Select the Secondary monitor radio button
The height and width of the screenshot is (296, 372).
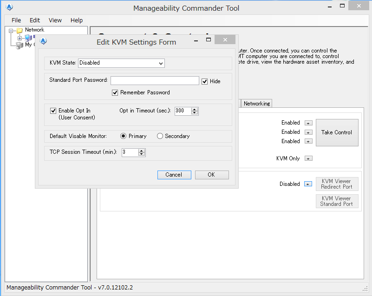click(x=160, y=136)
